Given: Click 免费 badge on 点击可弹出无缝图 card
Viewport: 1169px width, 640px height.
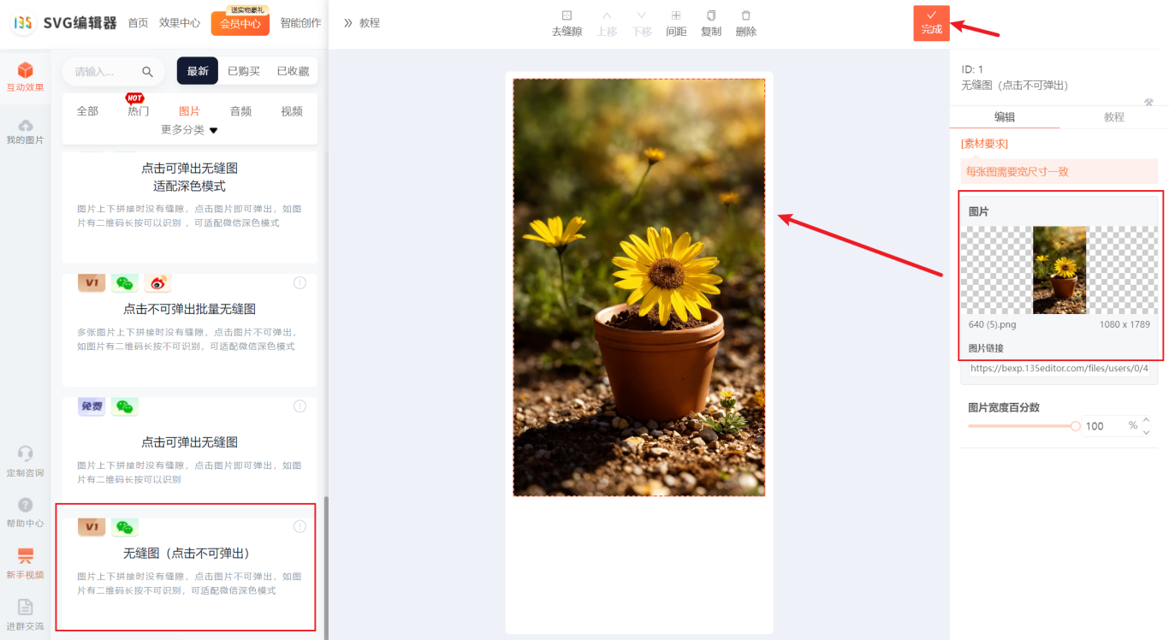Looking at the screenshot, I should [92, 406].
